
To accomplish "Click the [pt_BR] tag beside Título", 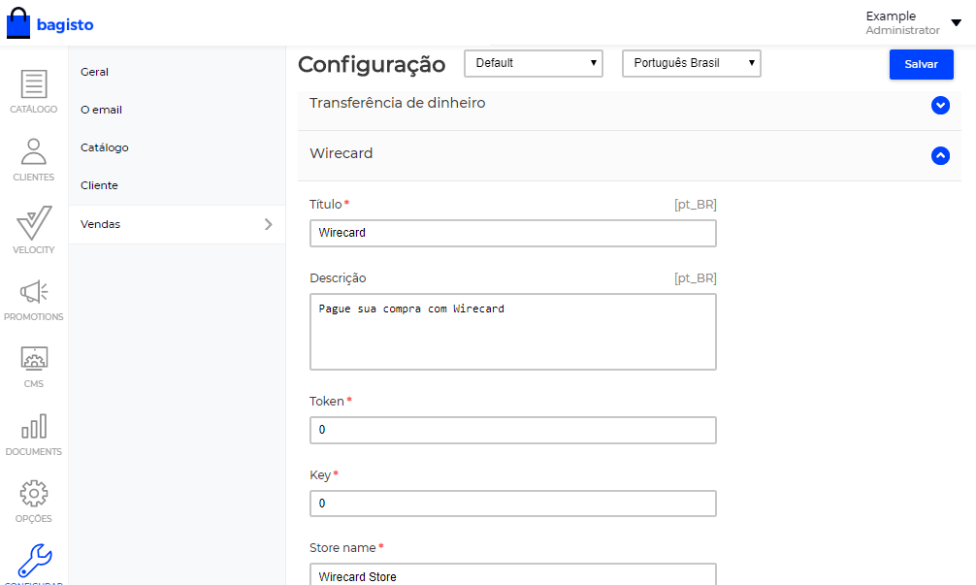I will point(696,204).
